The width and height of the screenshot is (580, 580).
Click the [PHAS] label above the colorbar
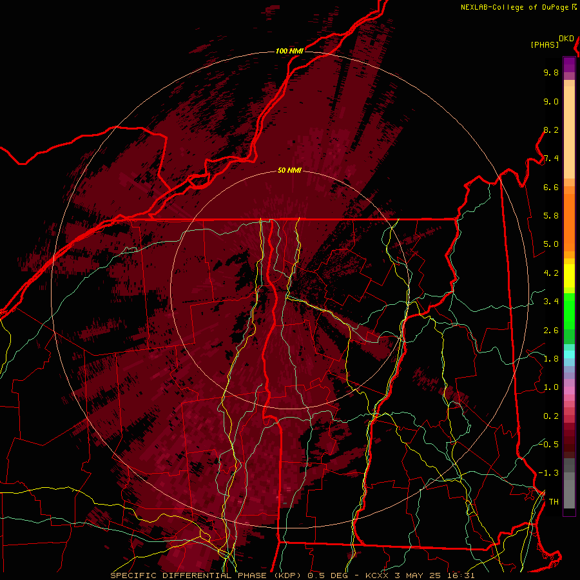coord(545,45)
